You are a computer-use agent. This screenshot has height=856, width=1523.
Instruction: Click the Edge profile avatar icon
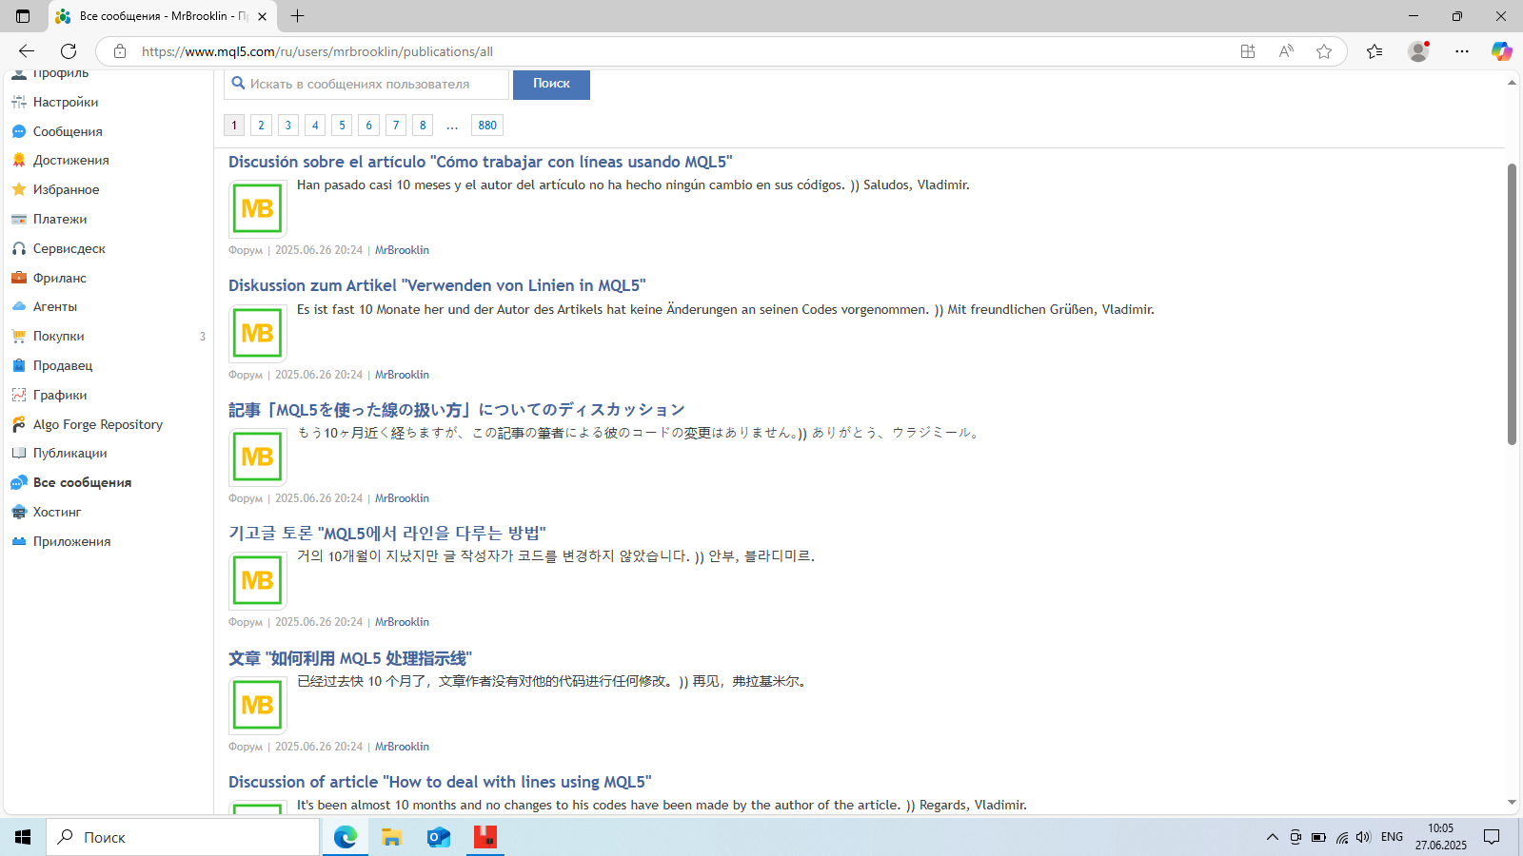pyautogui.click(x=1418, y=51)
